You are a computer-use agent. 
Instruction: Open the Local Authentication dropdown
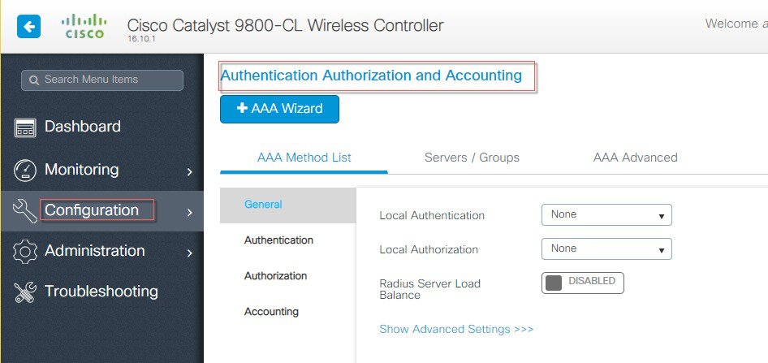click(x=606, y=214)
